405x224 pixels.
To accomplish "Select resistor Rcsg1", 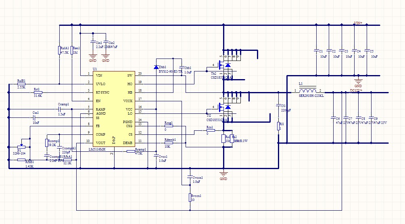I will [169, 126].
